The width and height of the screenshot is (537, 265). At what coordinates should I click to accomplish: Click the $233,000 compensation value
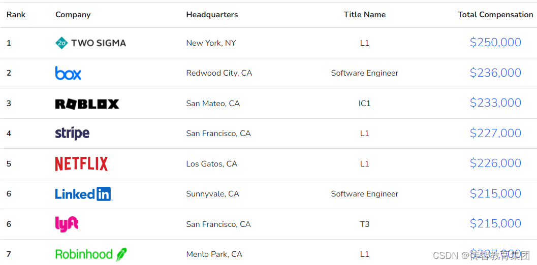point(495,103)
